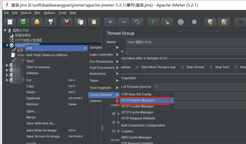Click Start no pauses in context menu
246x144 pixels.
[56, 67]
